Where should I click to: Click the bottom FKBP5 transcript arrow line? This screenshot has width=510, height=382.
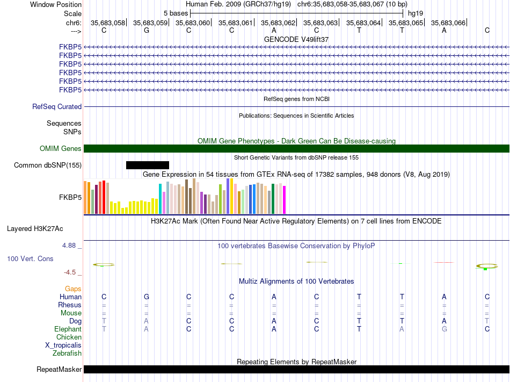(297, 90)
